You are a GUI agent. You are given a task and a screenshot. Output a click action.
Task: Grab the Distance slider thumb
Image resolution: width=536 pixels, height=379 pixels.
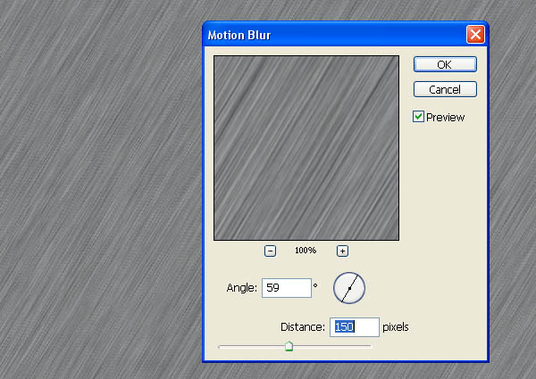click(x=289, y=346)
